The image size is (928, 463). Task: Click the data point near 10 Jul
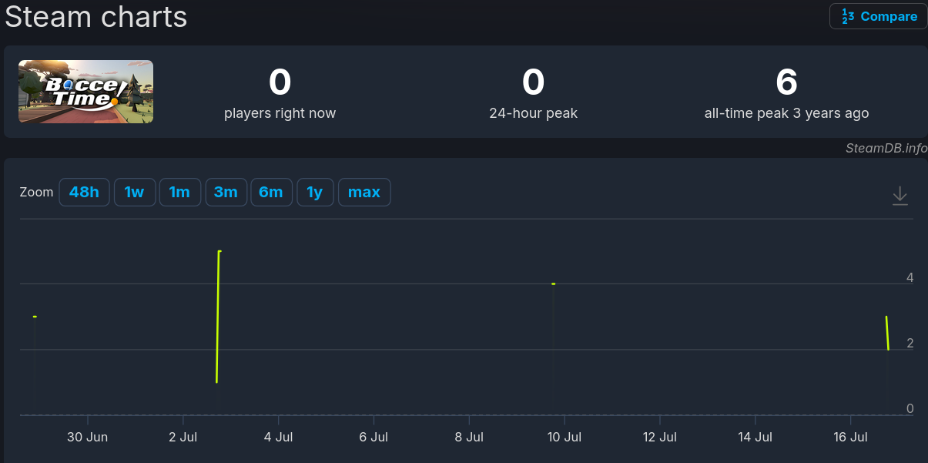(x=554, y=284)
